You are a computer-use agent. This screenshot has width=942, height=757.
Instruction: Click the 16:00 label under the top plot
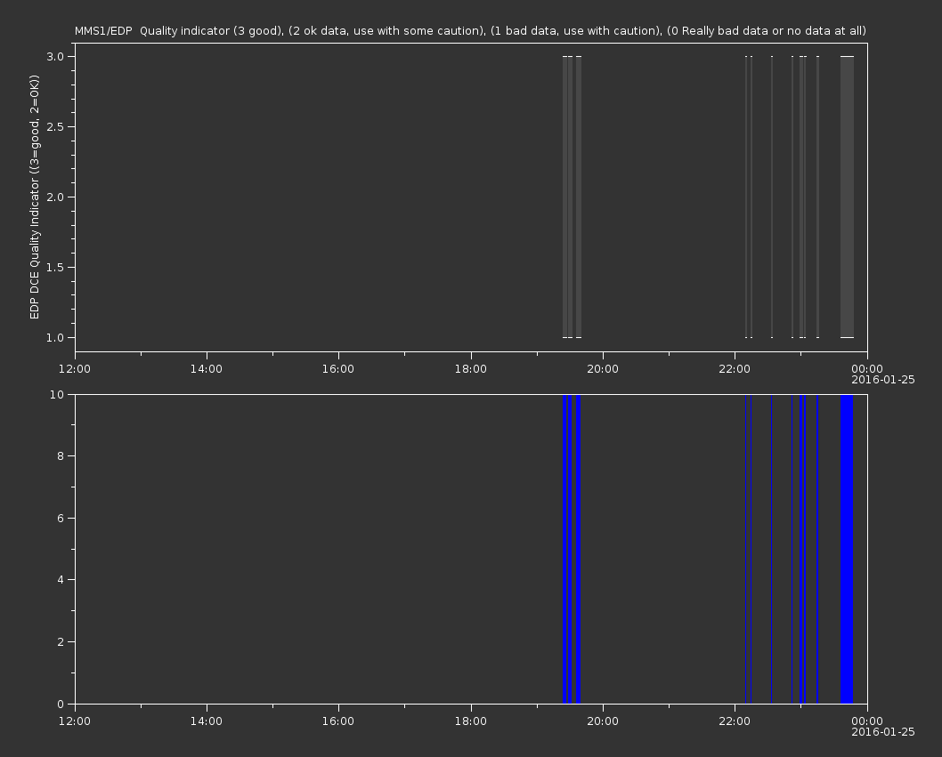(338, 369)
